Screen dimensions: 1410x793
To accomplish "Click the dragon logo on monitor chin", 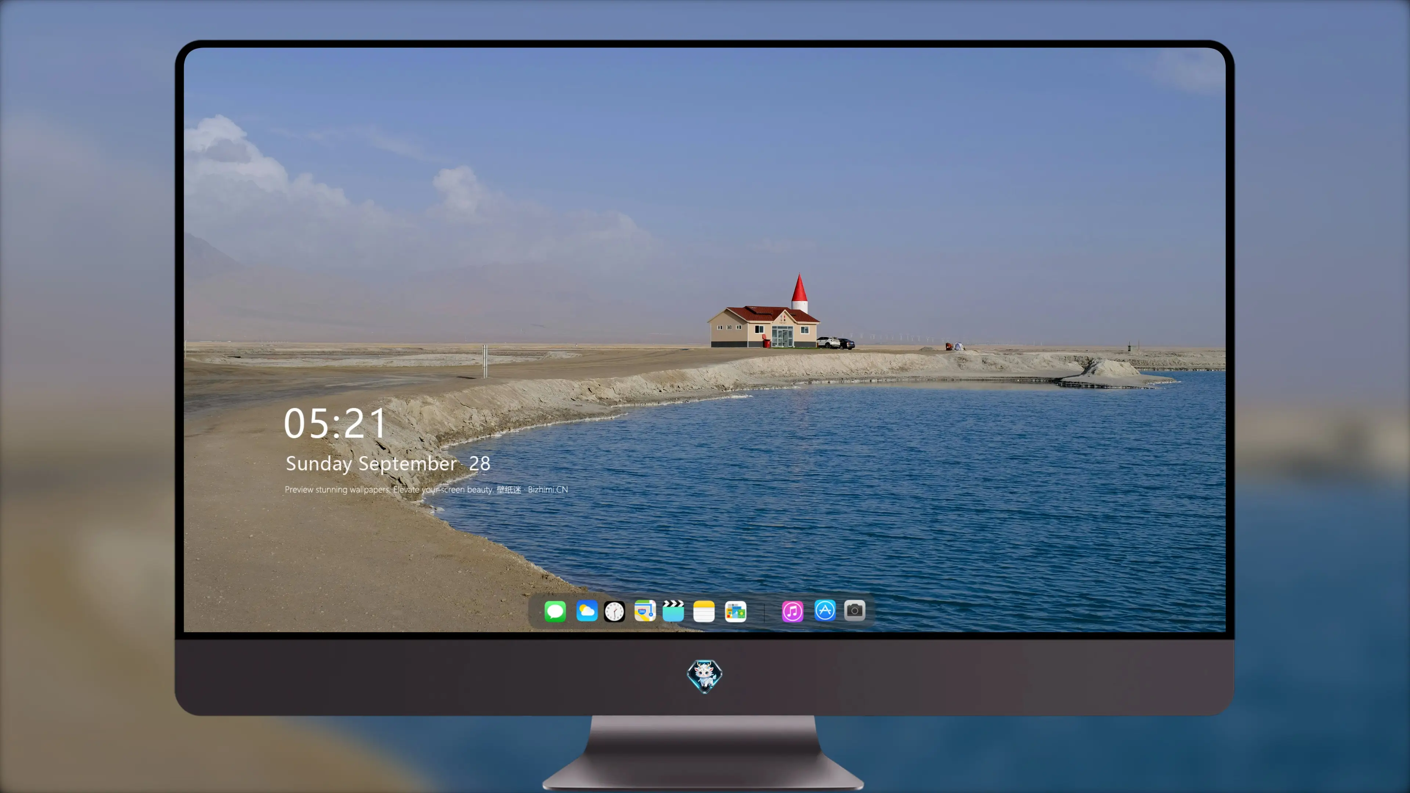I will coord(705,676).
